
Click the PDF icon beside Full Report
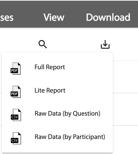click(x=16, y=68)
